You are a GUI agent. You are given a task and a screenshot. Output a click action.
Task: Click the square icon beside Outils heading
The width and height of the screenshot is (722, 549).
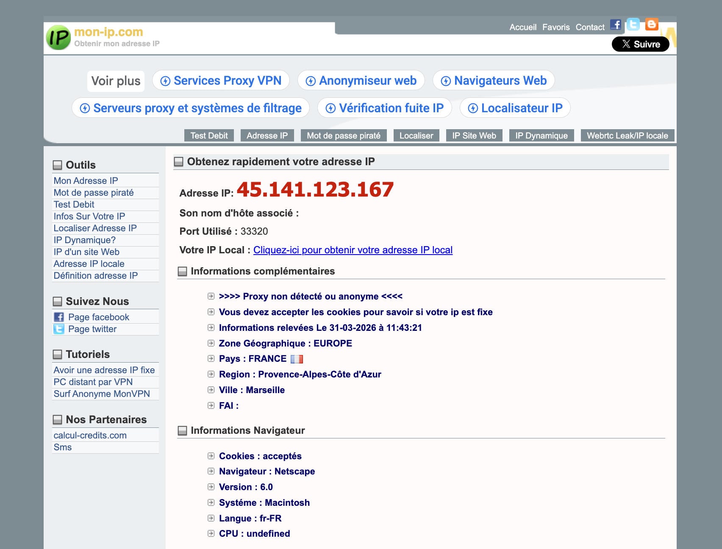pyautogui.click(x=57, y=165)
